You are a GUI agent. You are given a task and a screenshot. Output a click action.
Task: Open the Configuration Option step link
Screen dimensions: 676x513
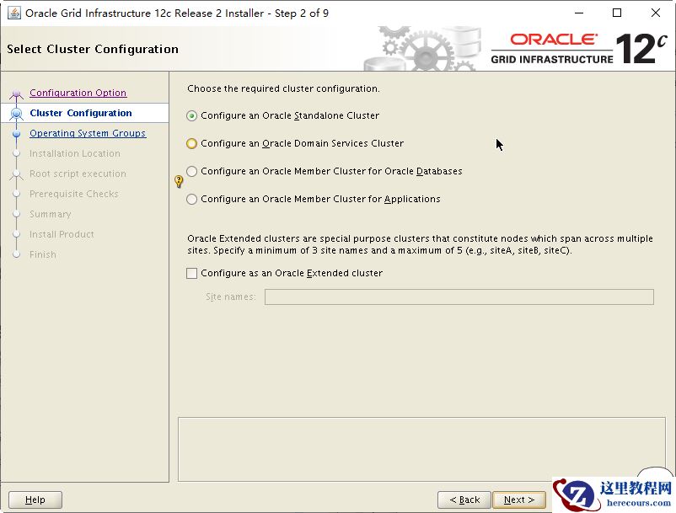78,93
